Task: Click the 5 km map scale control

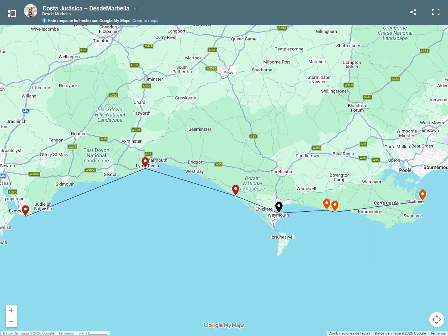Action: pyautogui.click(x=93, y=333)
